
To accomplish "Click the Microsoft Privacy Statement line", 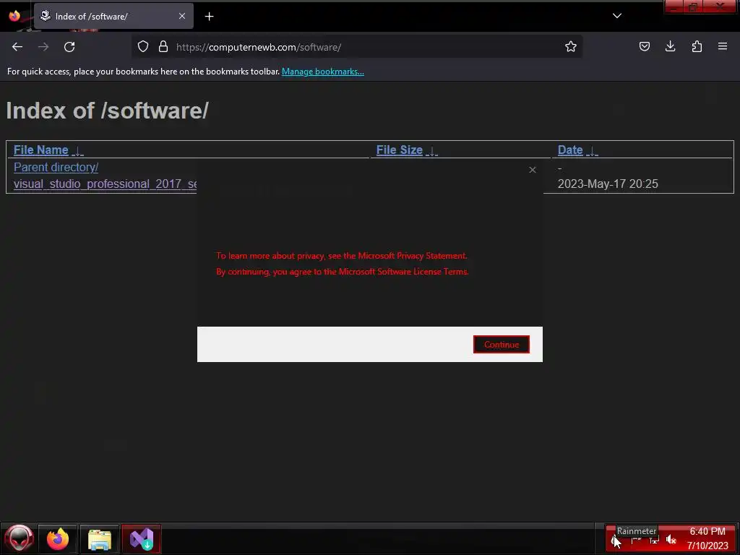I will click(342, 256).
